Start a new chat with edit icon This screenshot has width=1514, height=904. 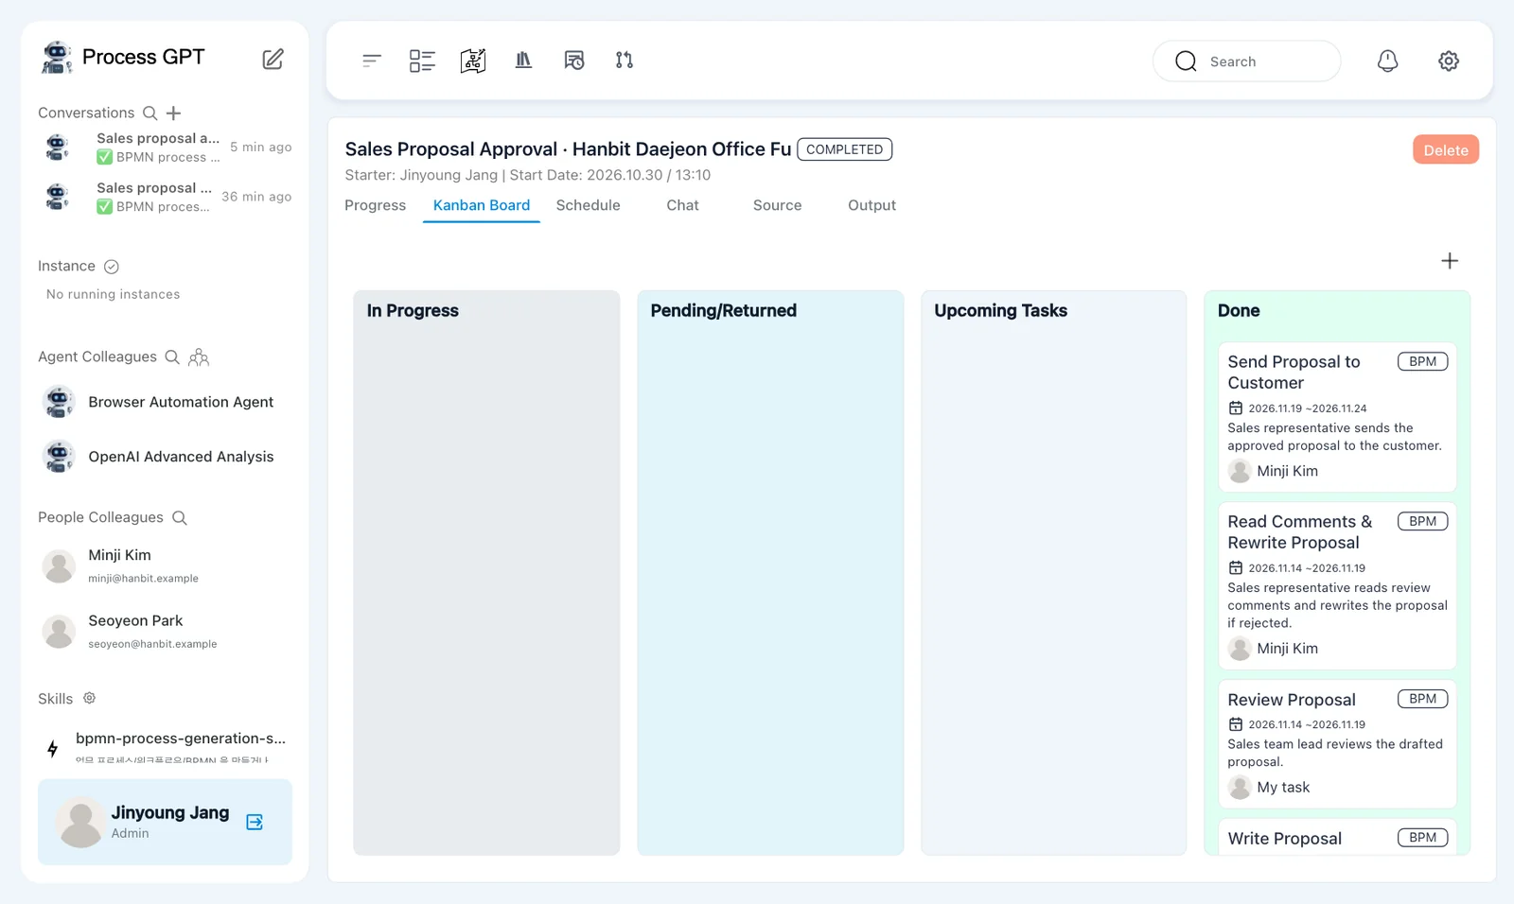[x=273, y=59]
